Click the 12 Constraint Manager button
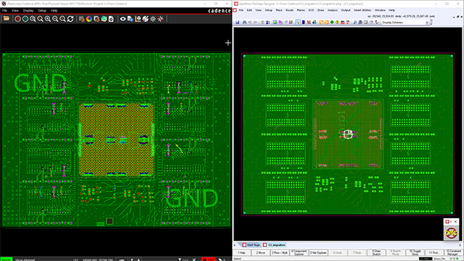Image resolution: width=464 pixels, height=261 pixels. tap(454, 253)
